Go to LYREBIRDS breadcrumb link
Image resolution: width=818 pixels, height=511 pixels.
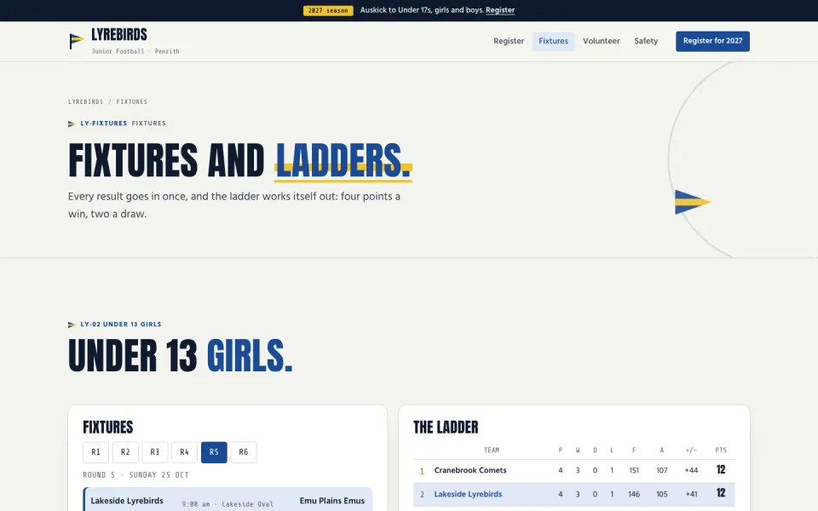point(85,101)
